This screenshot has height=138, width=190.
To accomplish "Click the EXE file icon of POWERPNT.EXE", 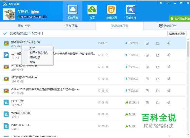I will (6, 126).
